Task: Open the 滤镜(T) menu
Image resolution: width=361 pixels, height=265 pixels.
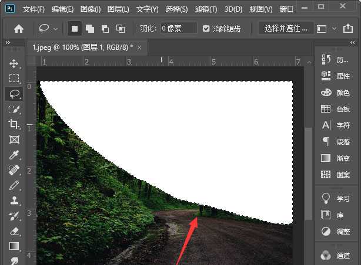Action: point(206,9)
